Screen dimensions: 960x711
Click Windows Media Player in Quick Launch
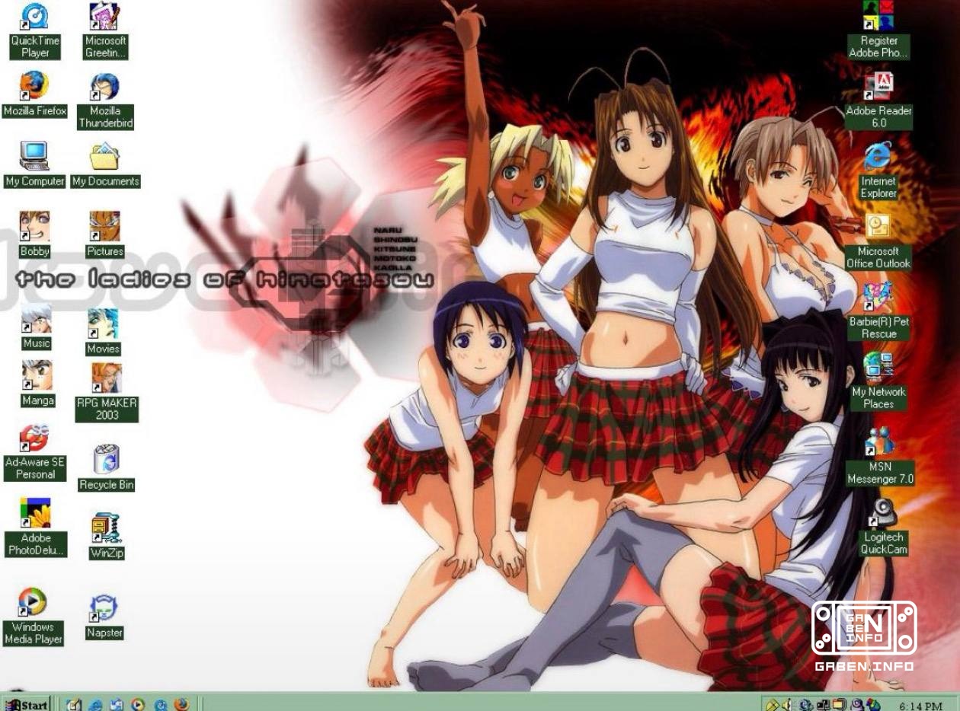[138, 704]
